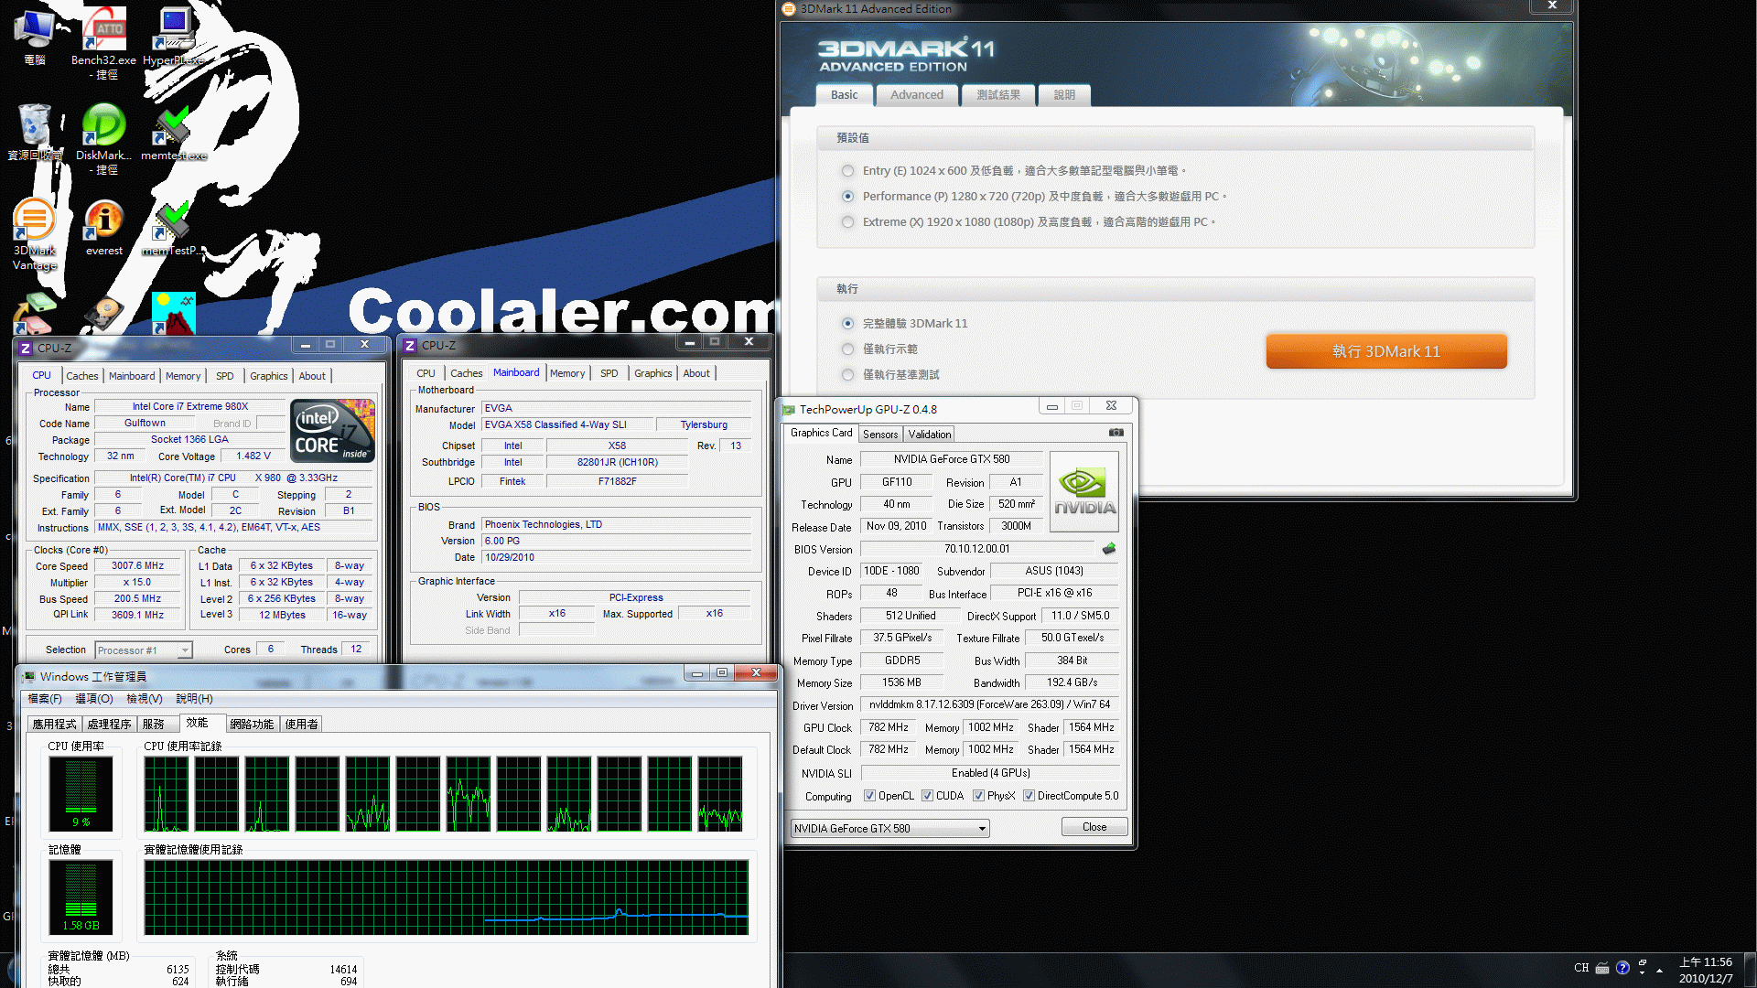Screen dimensions: 1757x988
Task: Open the memTestP... desktop shortcut
Action: 171,229
